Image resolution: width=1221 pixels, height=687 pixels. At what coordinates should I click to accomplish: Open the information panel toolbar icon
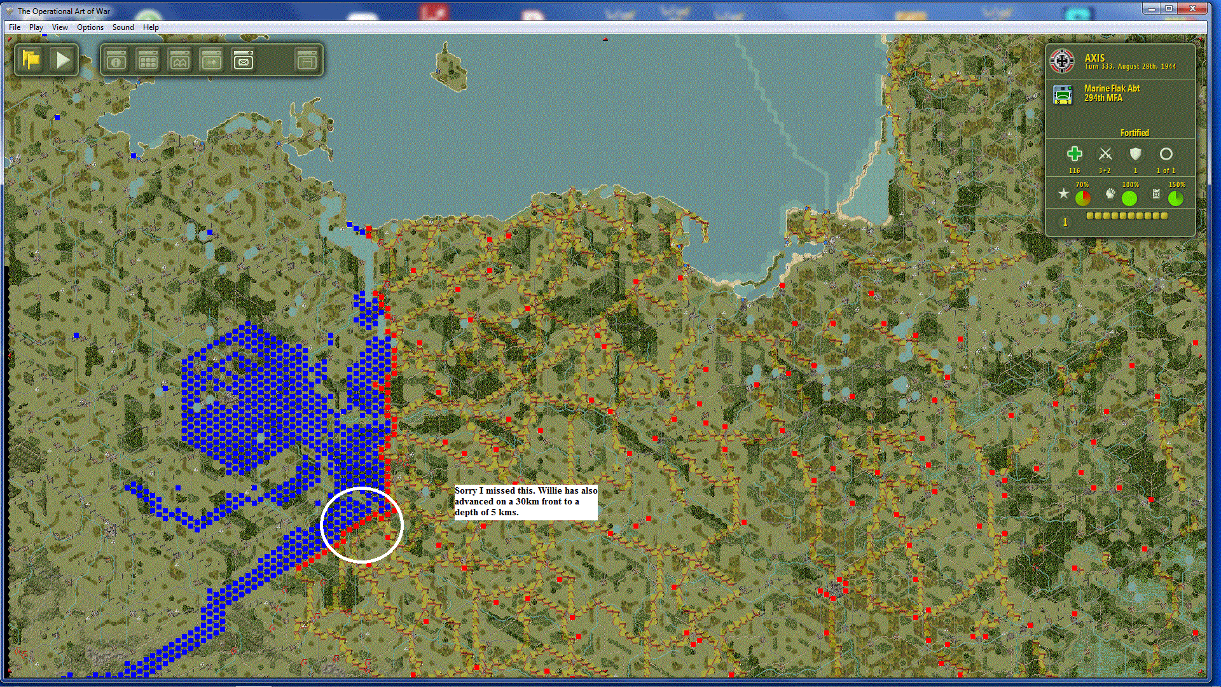[x=116, y=60]
